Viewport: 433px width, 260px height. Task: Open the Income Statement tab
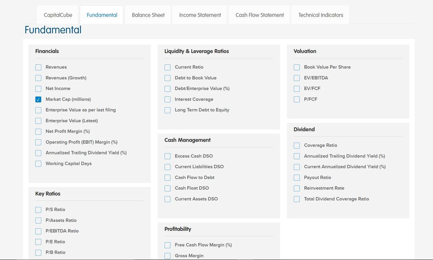[x=200, y=15]
